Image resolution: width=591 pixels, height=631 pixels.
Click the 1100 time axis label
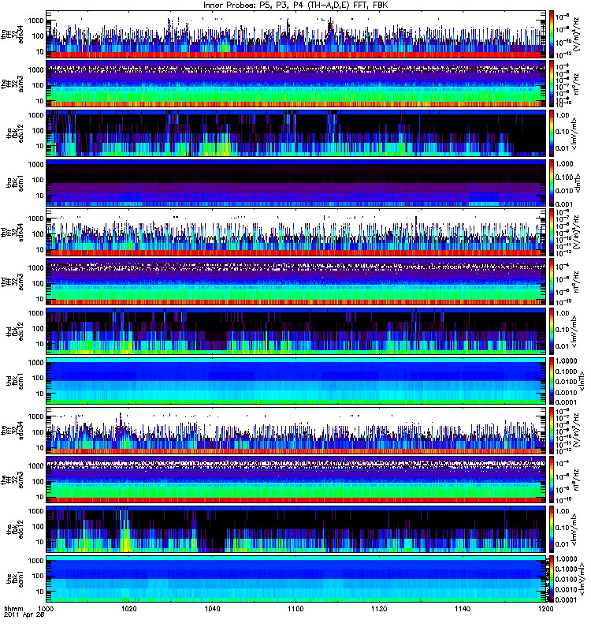pos(295,608)
